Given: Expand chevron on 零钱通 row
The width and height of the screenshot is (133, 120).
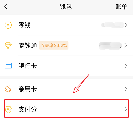Looking at the screenshot, I should tap(126, 45).
